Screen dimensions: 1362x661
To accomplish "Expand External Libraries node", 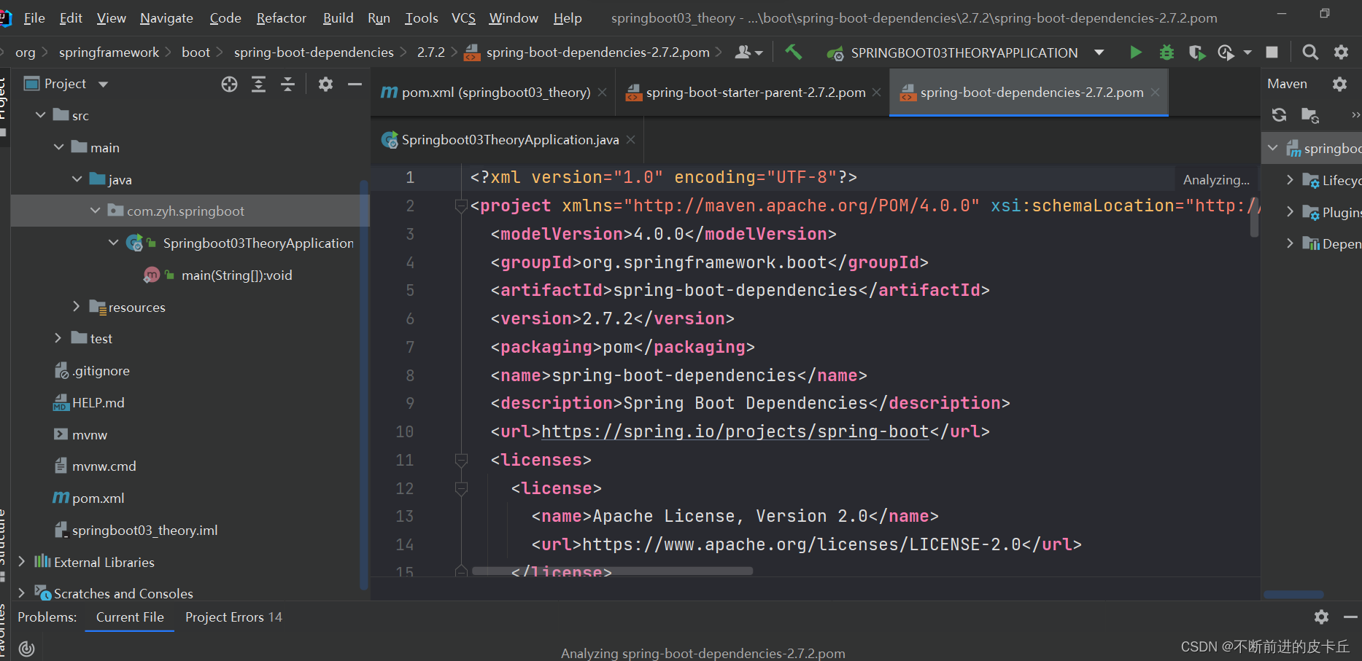I will 22,562.
